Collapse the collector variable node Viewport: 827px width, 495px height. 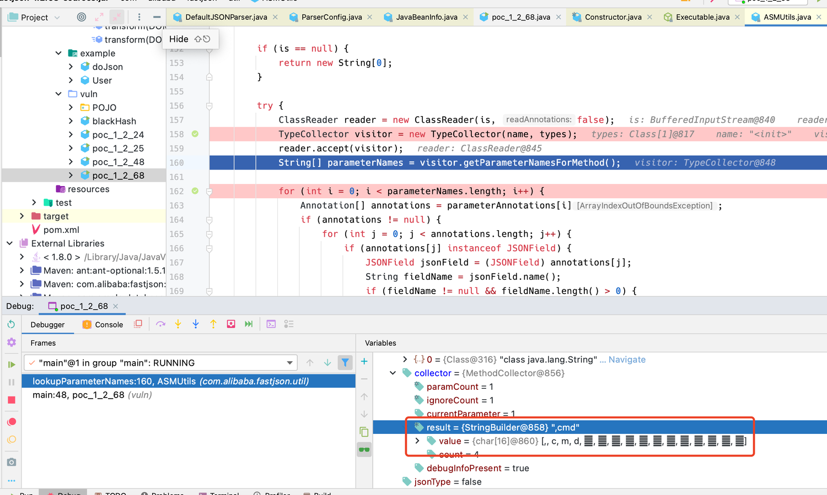tap(393, 373)
